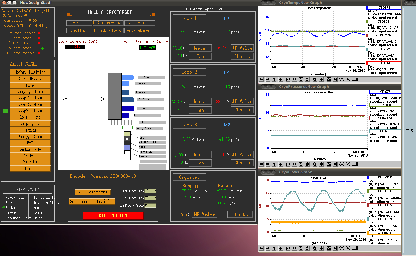416x256 pixels.
Task: Open the Pressures related display menu
Action: click(x=140, y=23)
